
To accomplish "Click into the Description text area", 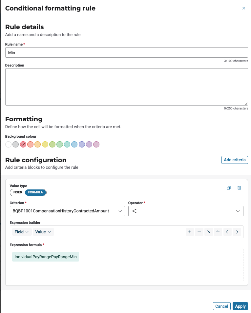I will point(126,87).
